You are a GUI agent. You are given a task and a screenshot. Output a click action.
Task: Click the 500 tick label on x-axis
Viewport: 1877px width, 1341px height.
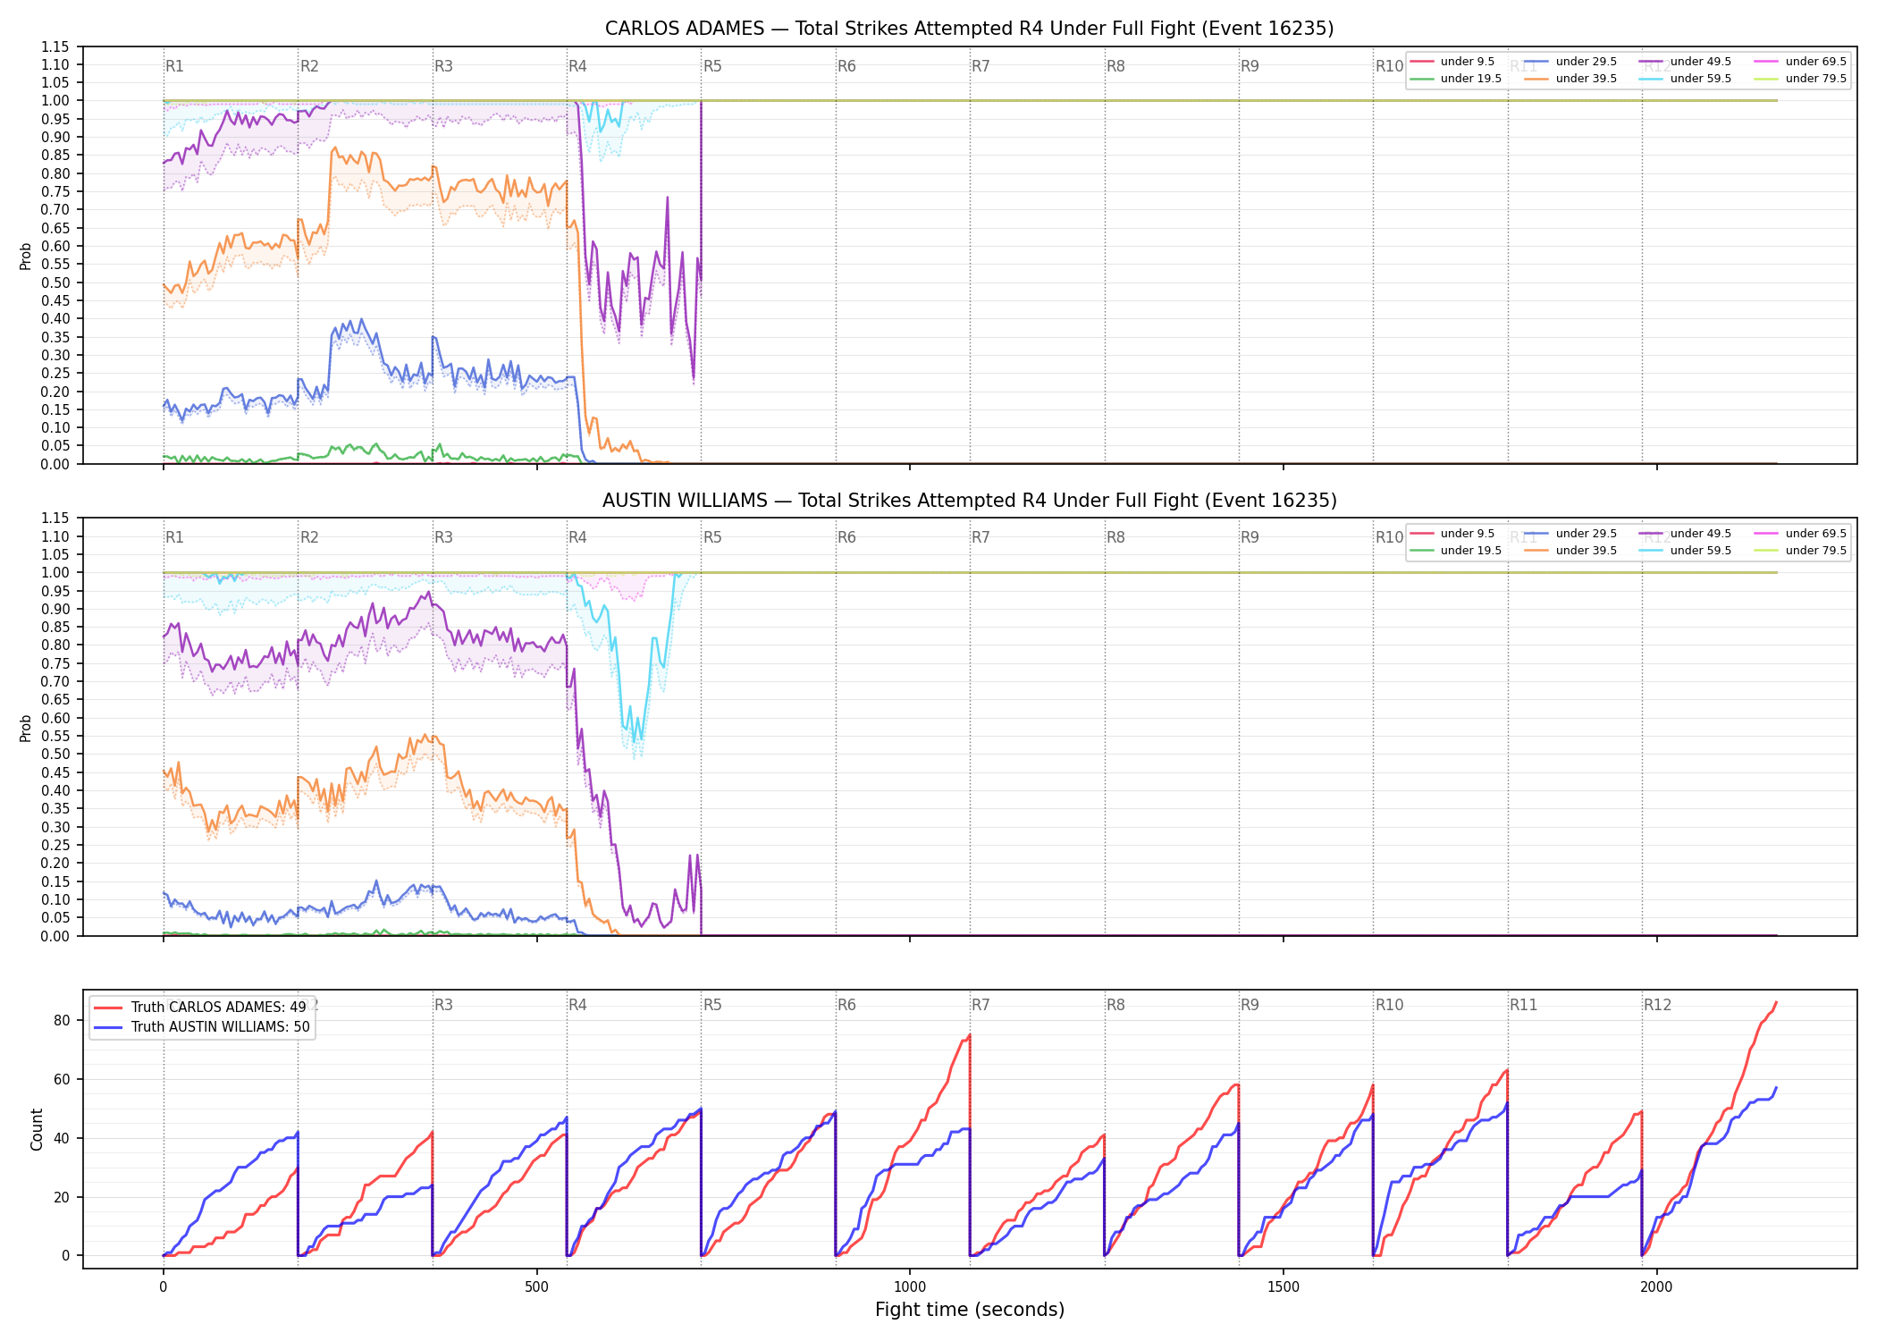tap(536, 1286)
